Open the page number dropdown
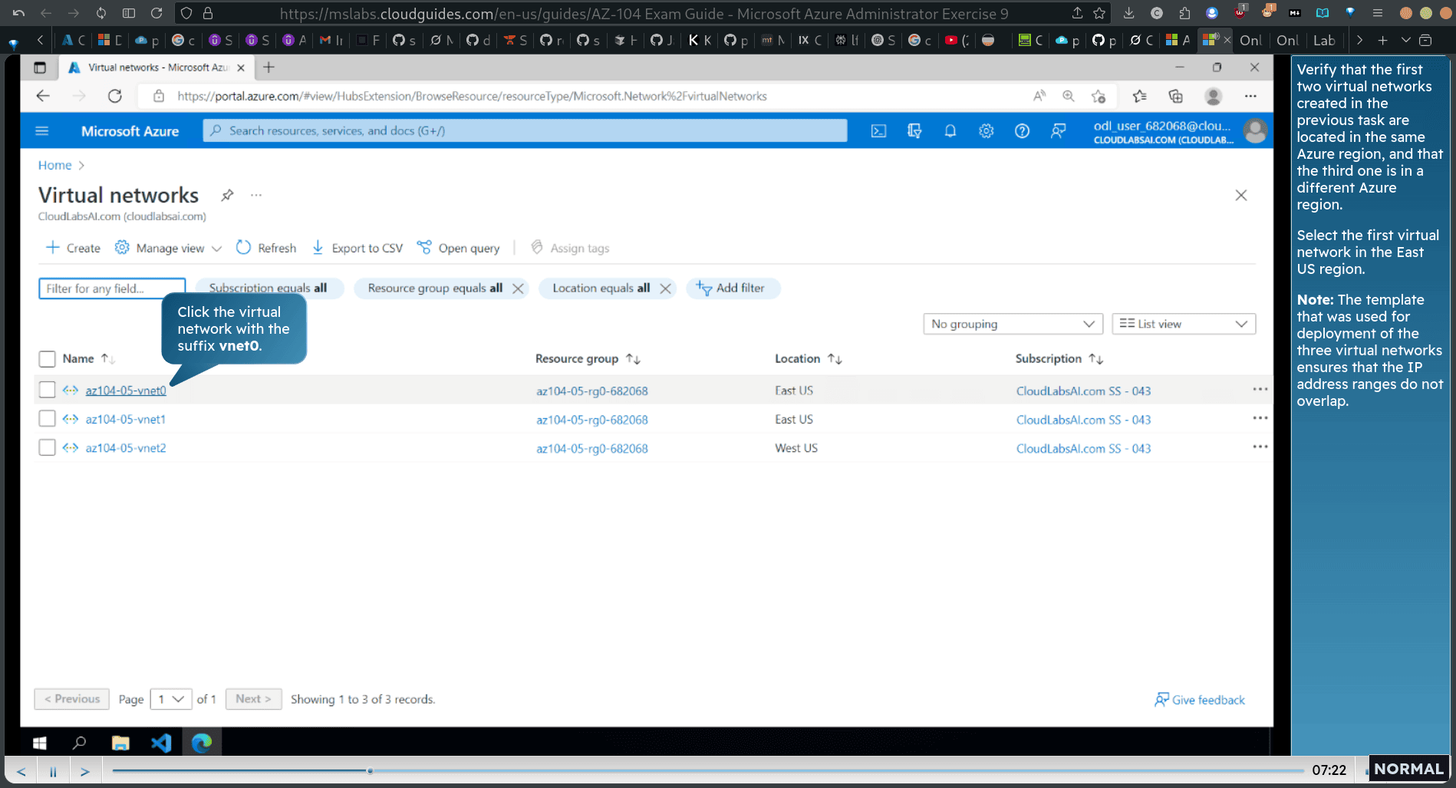1456x788 pixels. (171, 699)
